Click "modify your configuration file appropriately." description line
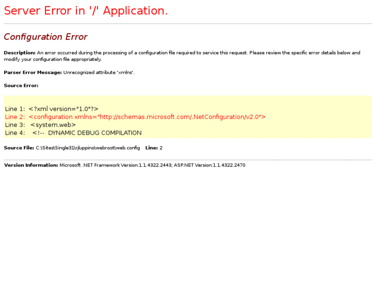Screen dimensions: 375x281 pos(53,59)
